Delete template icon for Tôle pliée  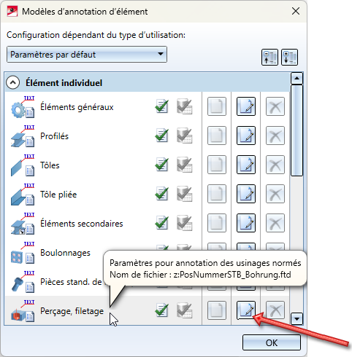[275, 194]
